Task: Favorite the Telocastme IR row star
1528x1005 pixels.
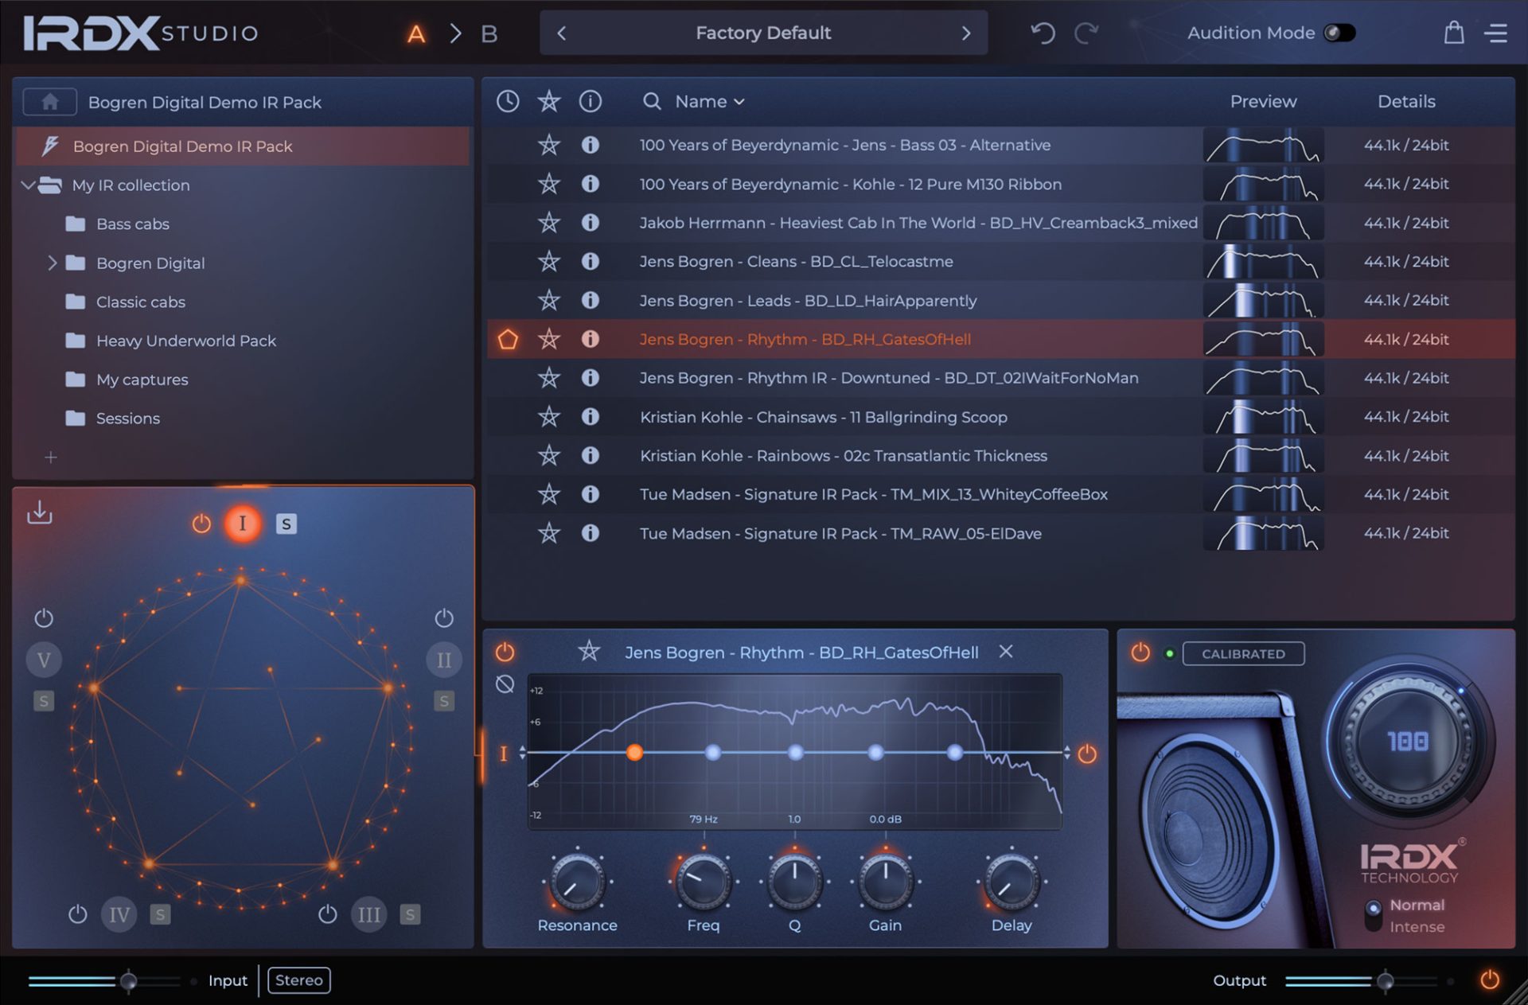Action: [x=549, y=261]
